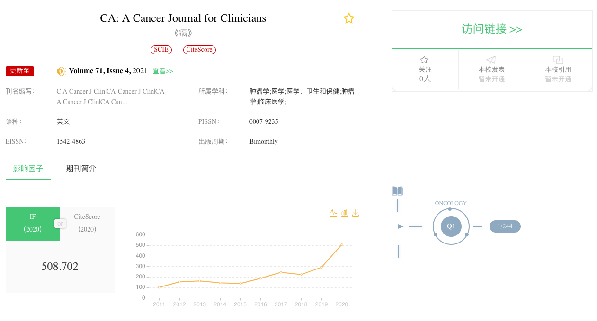Screen dimensions: 597x321
Task: Switch chart to line view
Action: coord(334,213)
